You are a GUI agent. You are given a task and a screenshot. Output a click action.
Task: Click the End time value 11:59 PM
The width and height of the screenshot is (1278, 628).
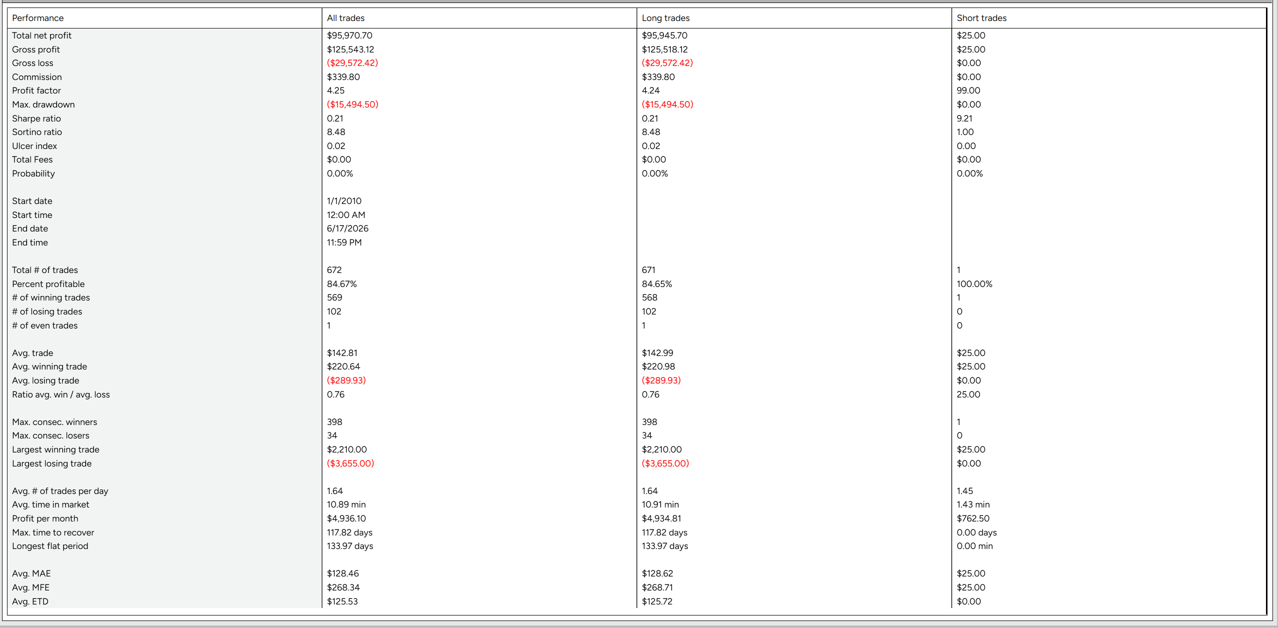coord(344,242)
